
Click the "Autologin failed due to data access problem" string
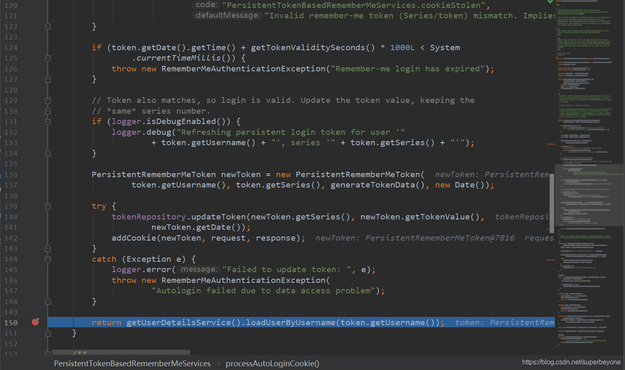[x=263, y=291]
